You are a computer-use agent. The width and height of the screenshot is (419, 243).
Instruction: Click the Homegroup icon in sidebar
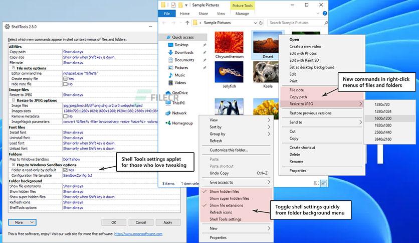click(x=168, y=123)
